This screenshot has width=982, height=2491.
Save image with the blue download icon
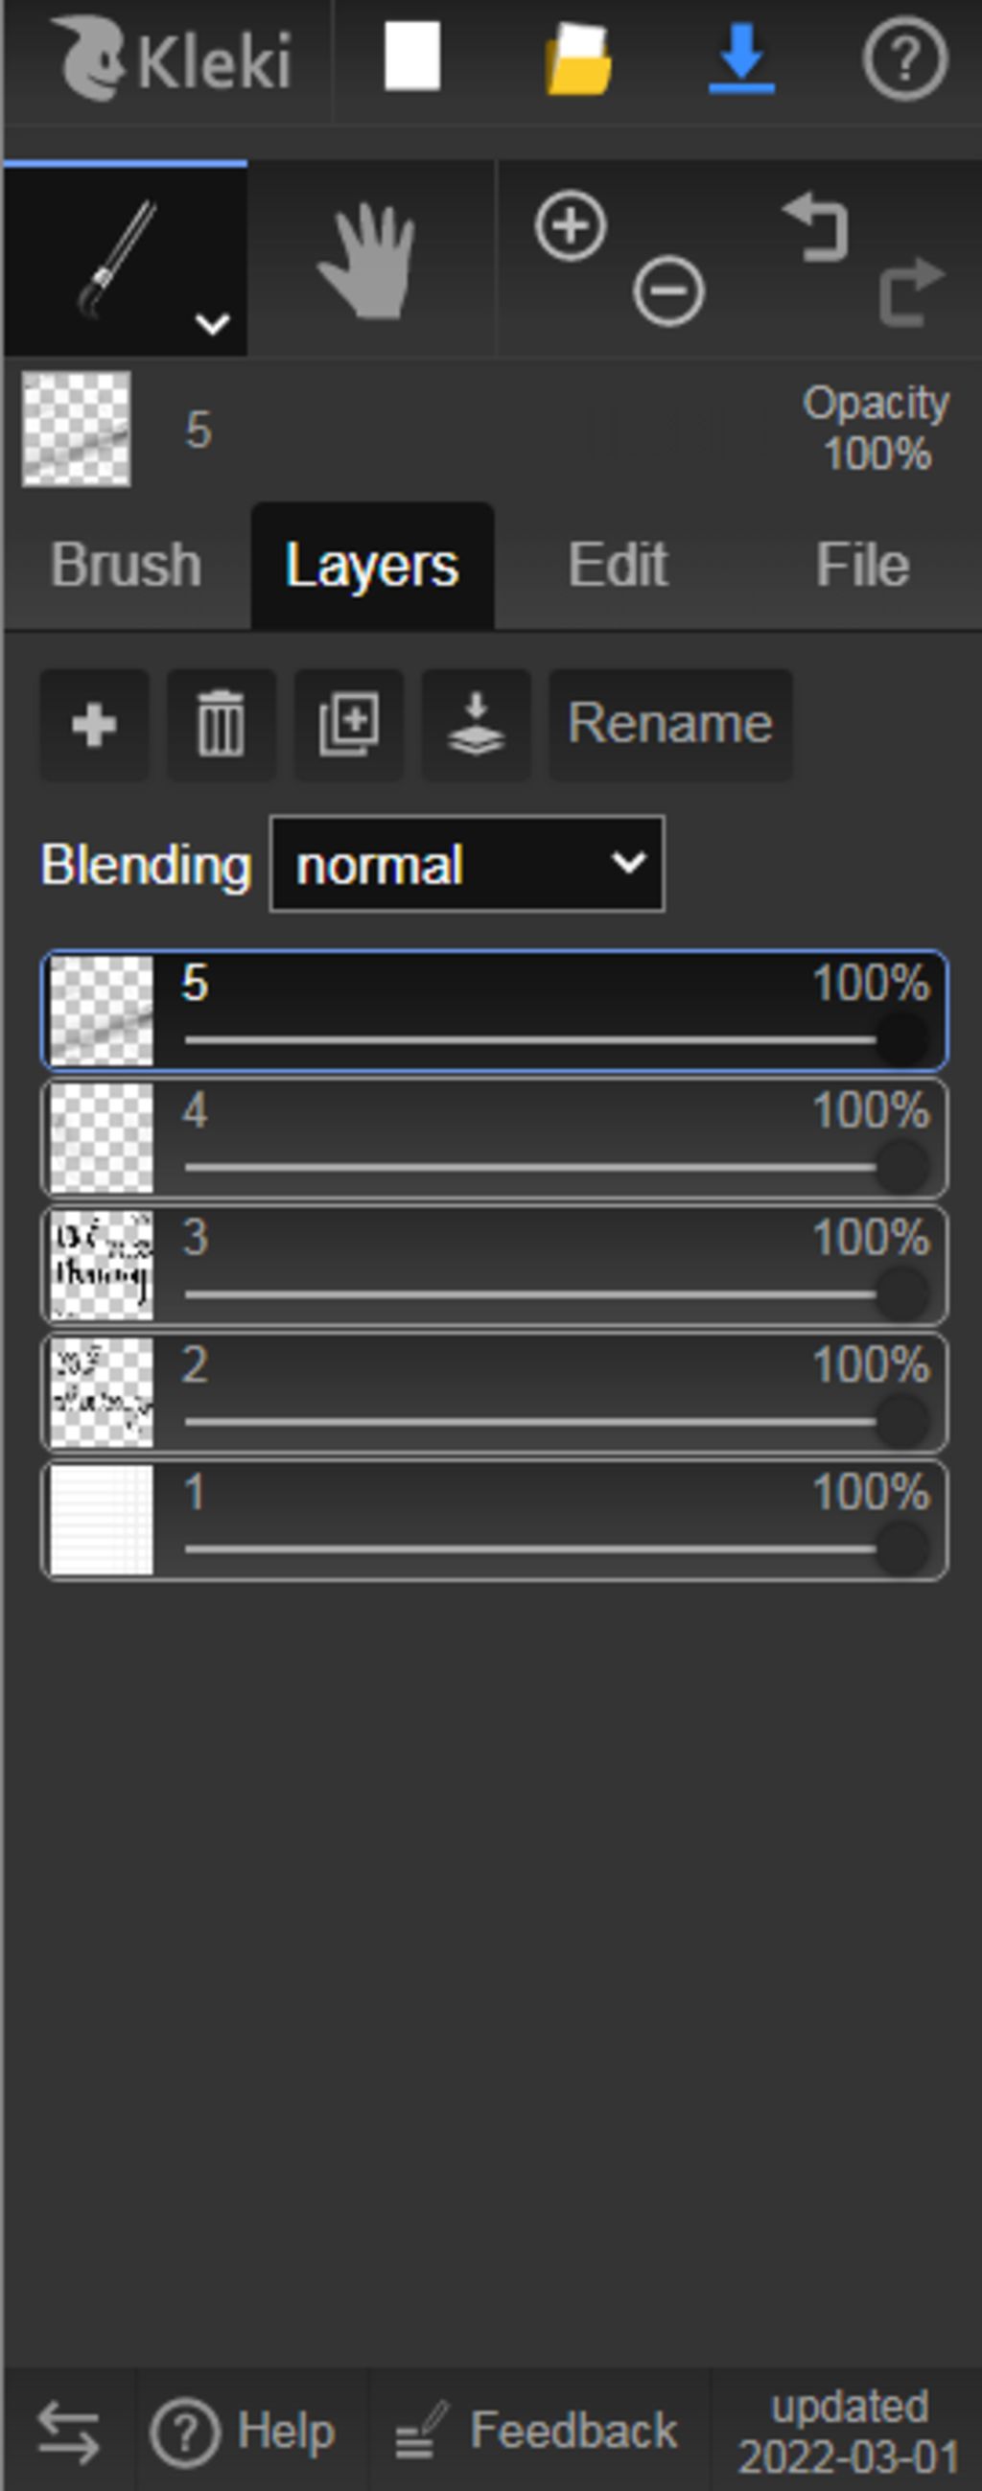(741, 60)
